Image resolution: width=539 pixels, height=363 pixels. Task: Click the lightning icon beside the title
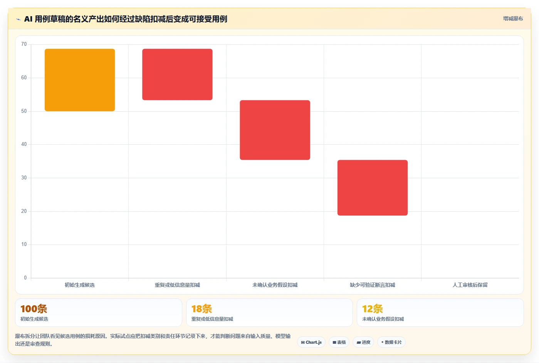click(x=18, y=19)
